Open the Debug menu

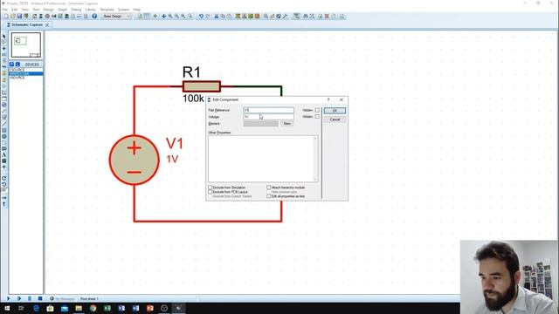[76, 10]
